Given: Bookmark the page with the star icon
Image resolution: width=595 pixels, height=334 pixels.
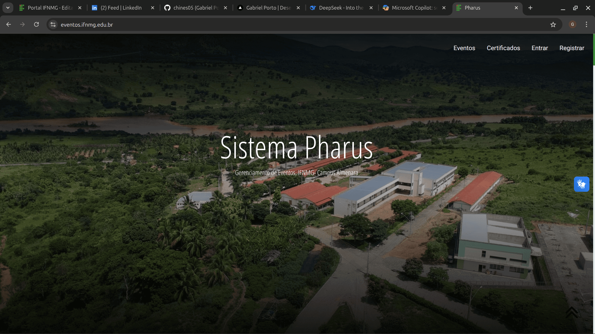Looking at the screenshot, I should tap(553, 24).
